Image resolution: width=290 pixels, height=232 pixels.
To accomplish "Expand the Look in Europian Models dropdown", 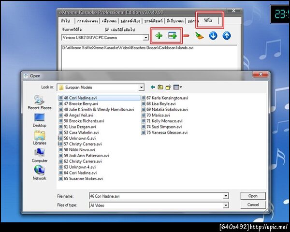I will tap(141, 87).
